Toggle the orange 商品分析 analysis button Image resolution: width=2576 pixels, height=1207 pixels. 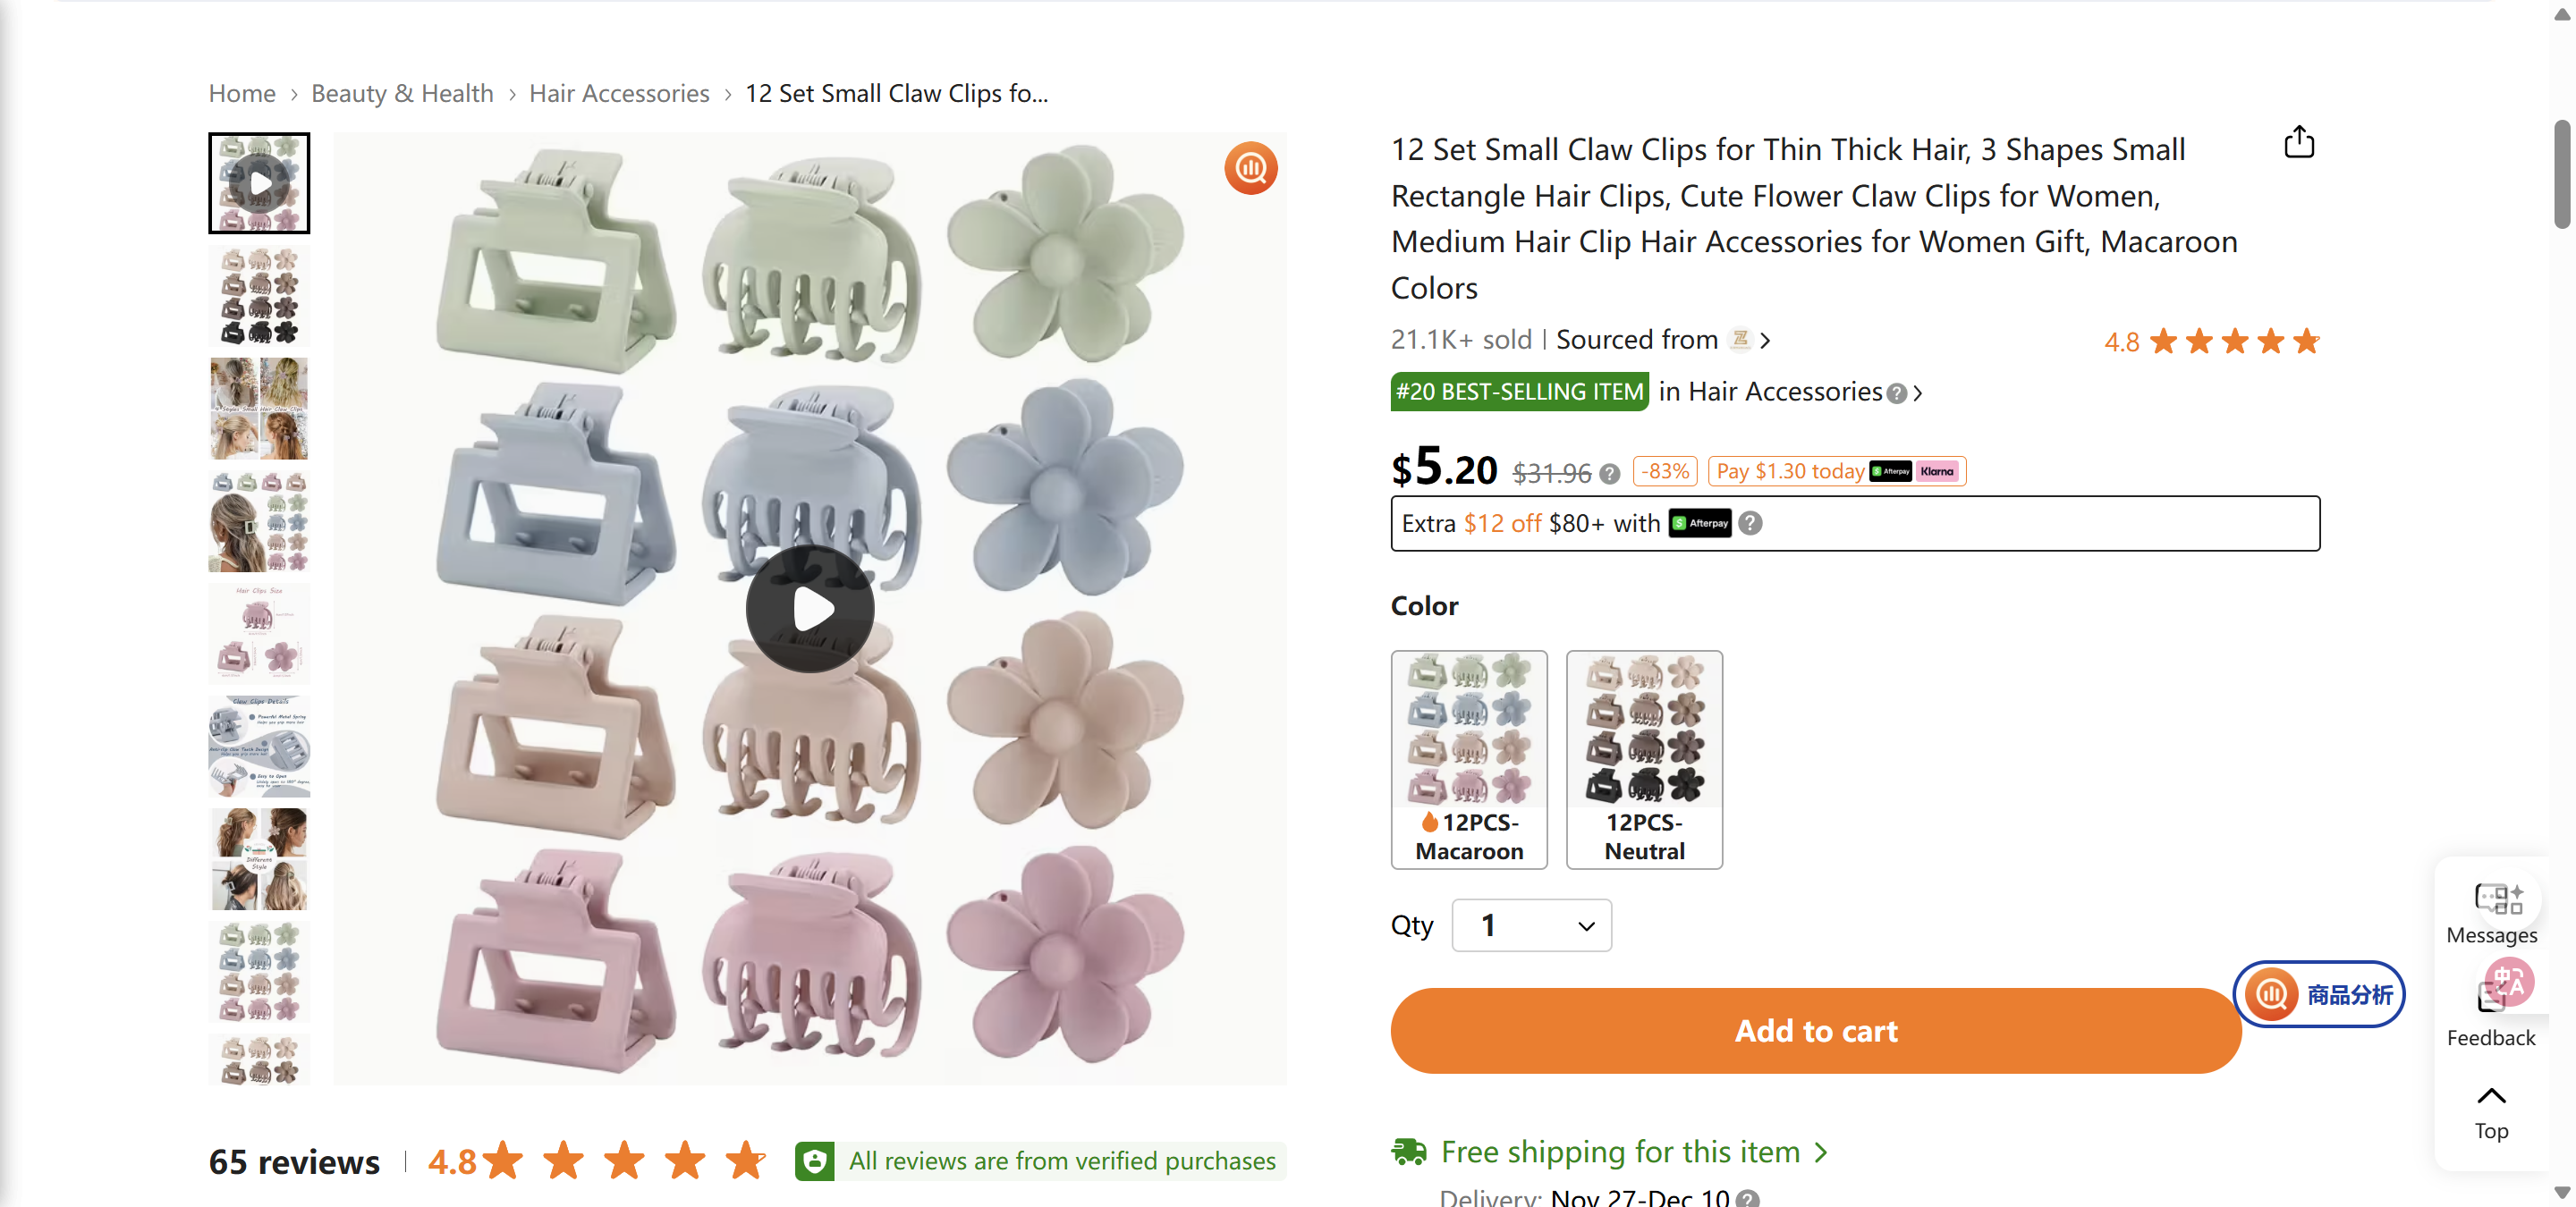pos(2319,993)
